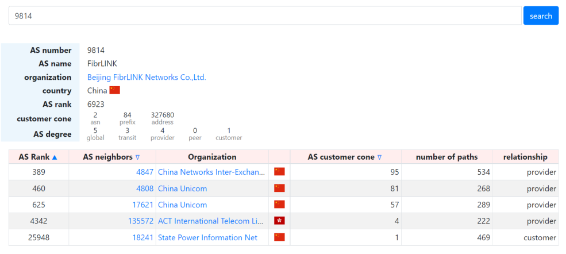Open Beijing FibrLINK Networks Co.,Ltd. organization link

[x=147, y=77]
